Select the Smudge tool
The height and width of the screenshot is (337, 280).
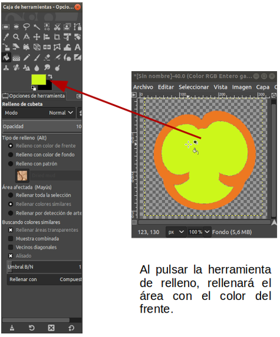coord(47,68)
